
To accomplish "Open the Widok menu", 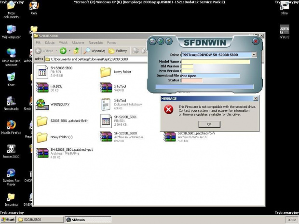I will click(x=63, y=43).
